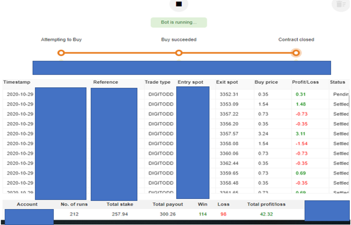
Task: Clear the transaction log via the trash icon
Action: point(340,4)
